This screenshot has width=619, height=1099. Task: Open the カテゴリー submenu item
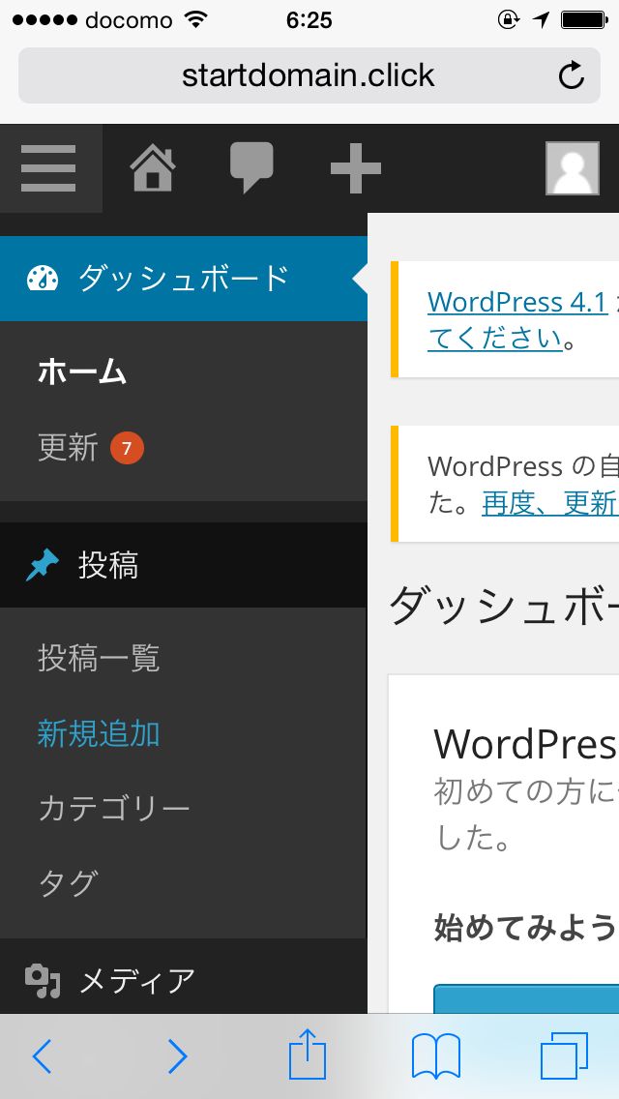click(114, 809)
